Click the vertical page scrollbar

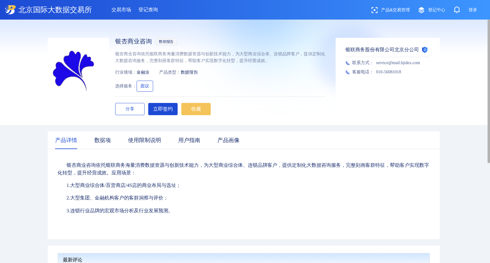click(488, 92)
